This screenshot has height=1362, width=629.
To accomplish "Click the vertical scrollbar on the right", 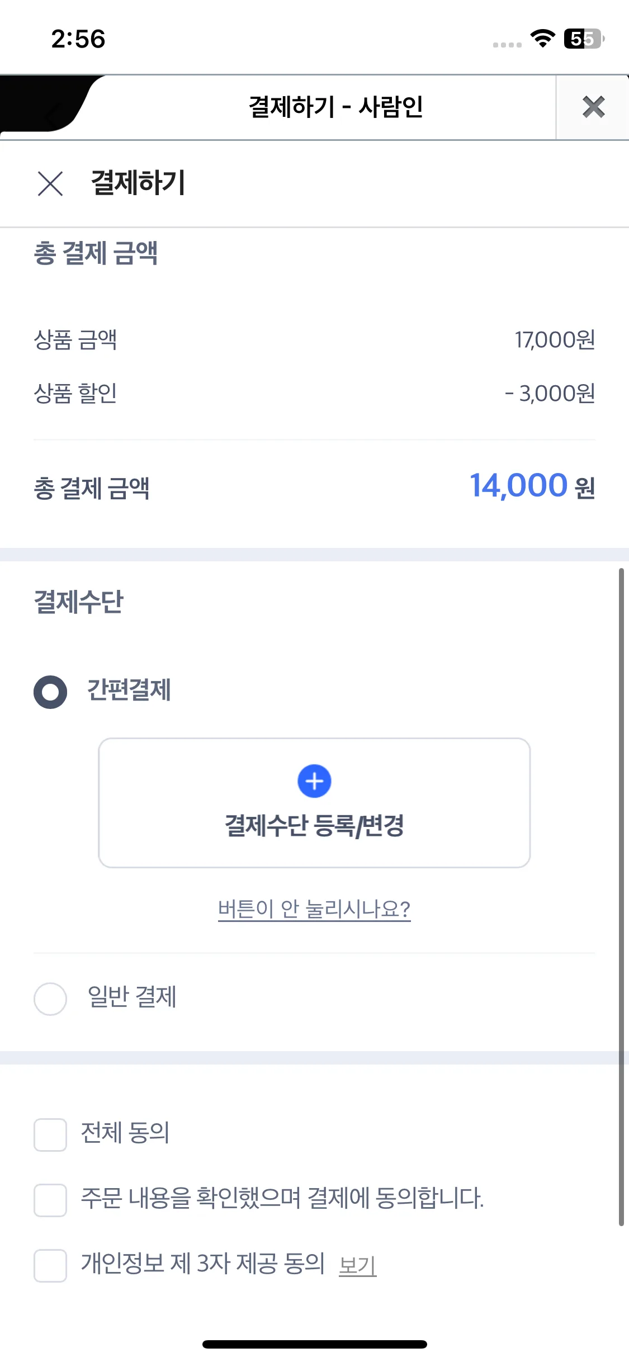I will tap(621, 895).
